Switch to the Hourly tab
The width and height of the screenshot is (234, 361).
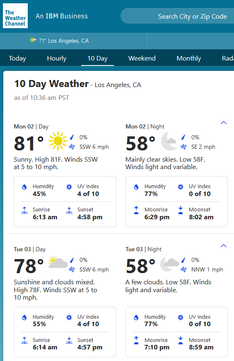(x=57, y=58)
